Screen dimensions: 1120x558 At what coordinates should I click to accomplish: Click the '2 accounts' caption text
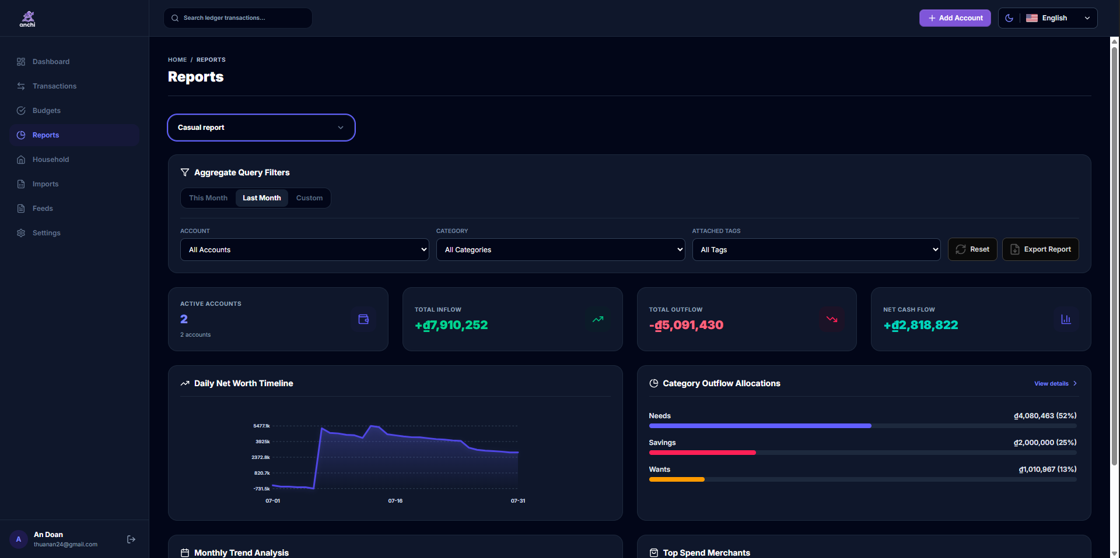195,335
